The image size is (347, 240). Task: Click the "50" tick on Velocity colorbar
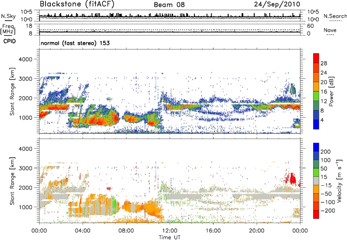coord(324,169)
